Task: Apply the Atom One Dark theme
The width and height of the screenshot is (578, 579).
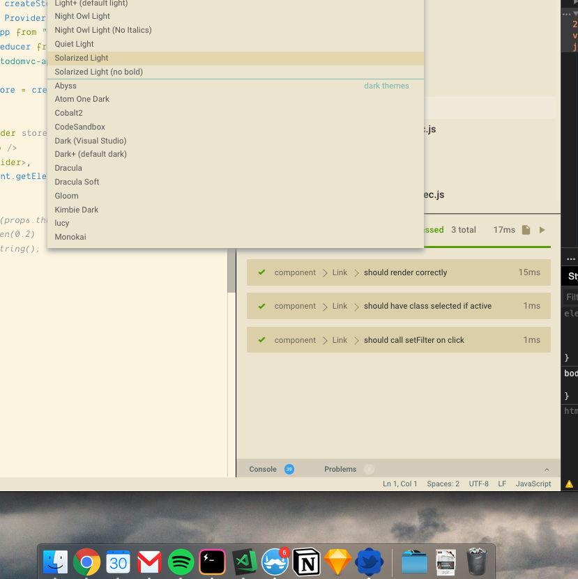Action: (236, 99)
